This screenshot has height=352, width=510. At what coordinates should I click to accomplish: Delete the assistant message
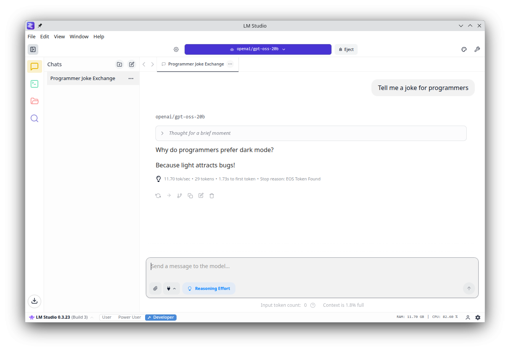coord(212,196)
